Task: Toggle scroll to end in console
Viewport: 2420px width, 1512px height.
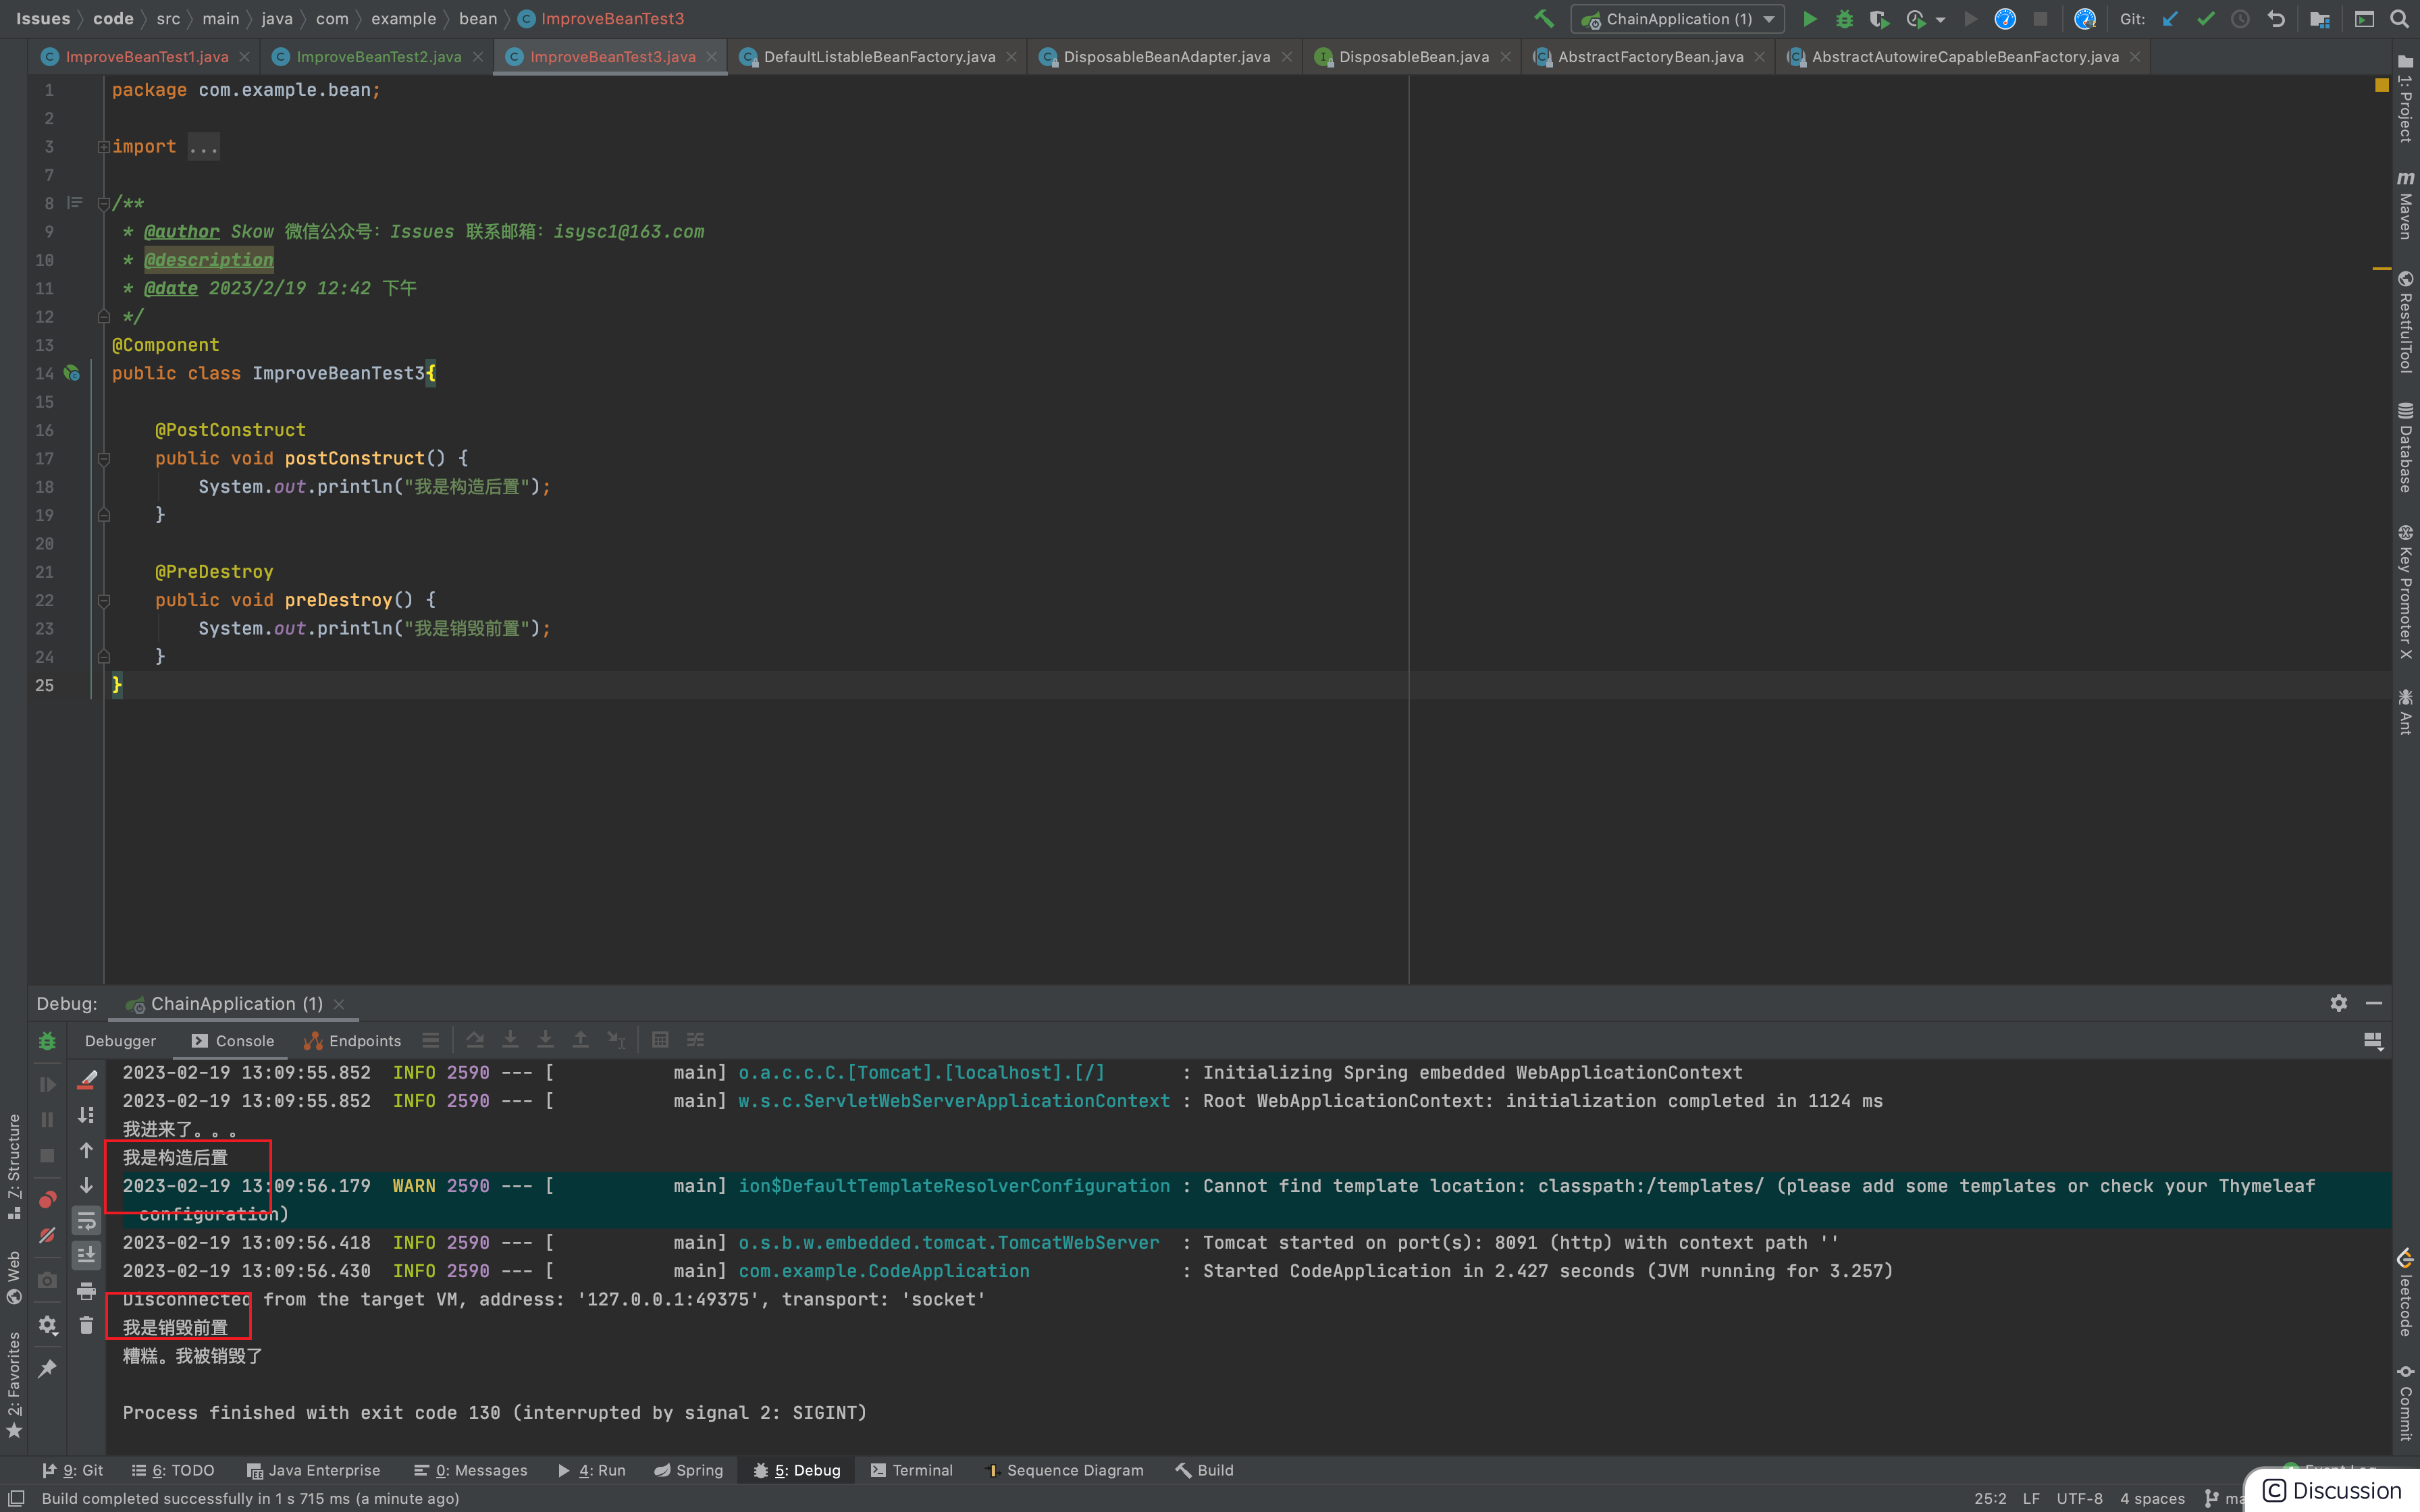Action: click(x=87, y=1255)
